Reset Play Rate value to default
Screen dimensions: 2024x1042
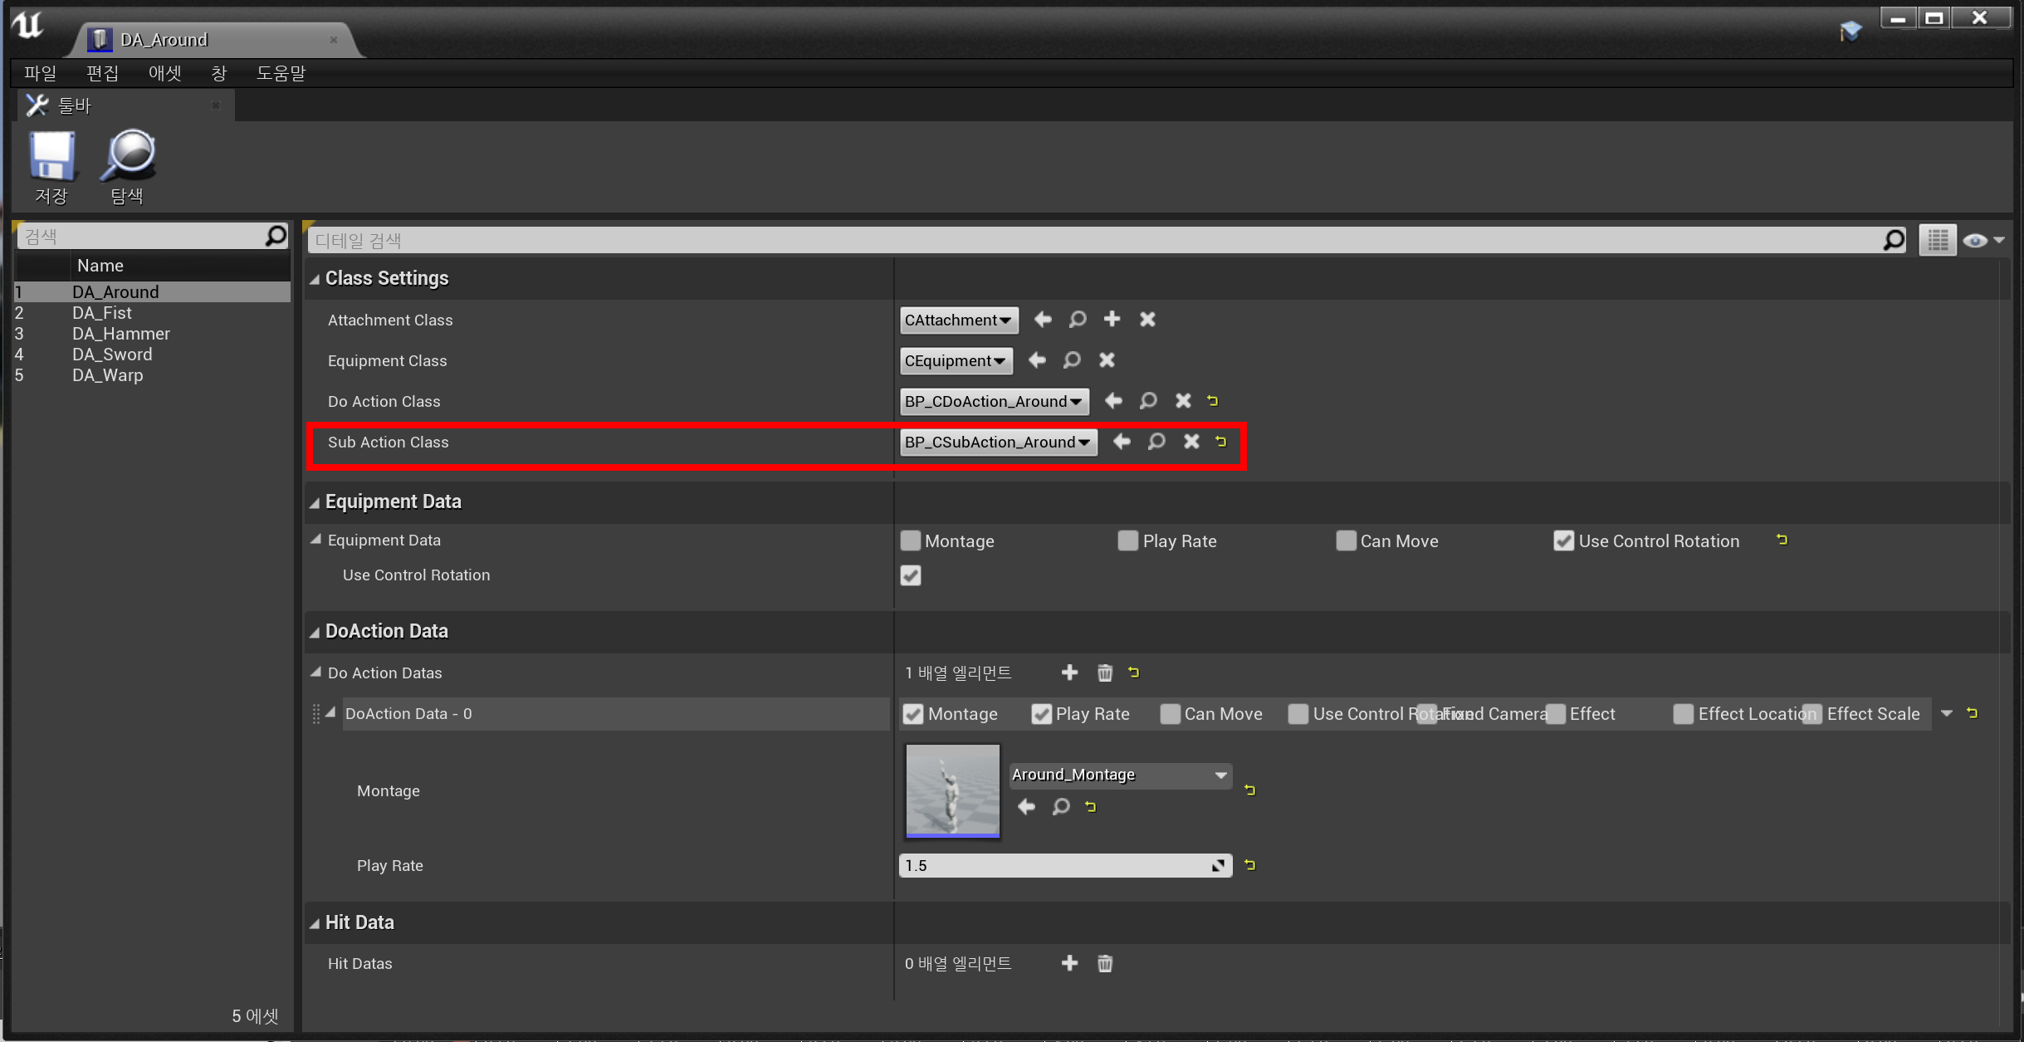1250,865
